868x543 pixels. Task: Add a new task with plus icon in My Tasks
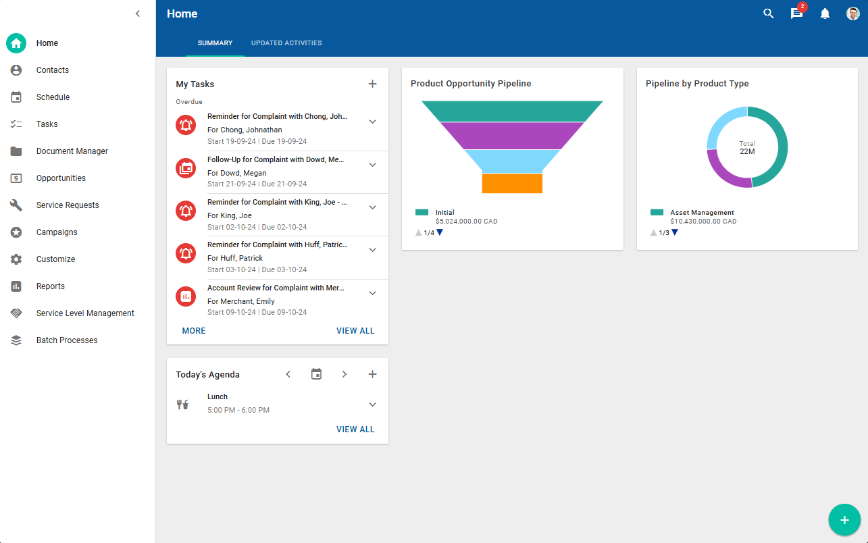tap(372, 84)
